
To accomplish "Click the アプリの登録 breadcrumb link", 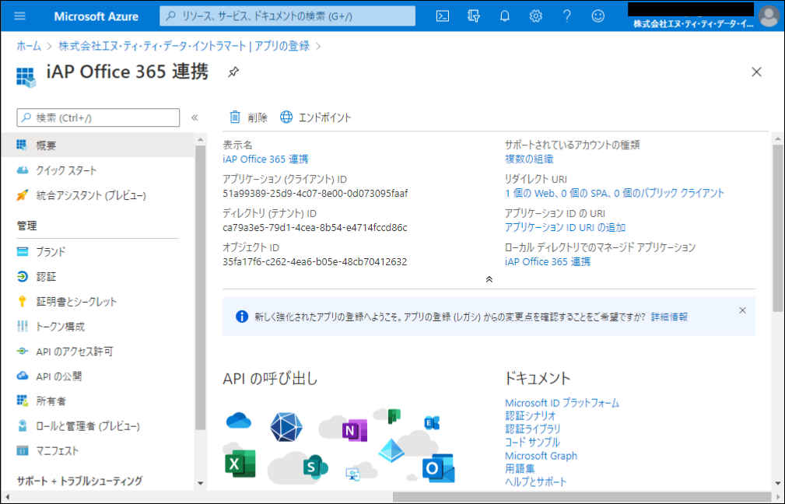I will click(282, 46).
